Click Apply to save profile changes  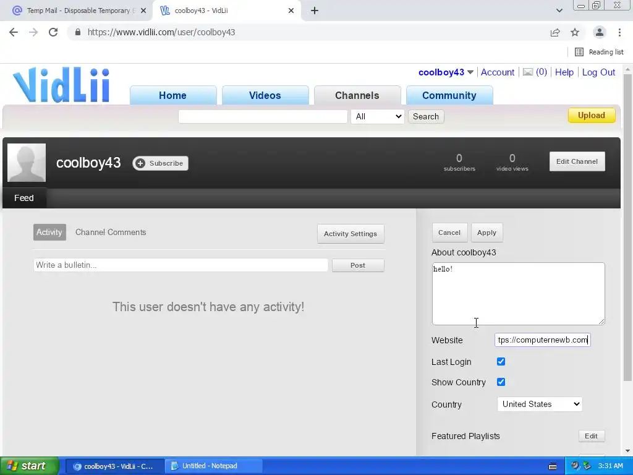point(486,233)
